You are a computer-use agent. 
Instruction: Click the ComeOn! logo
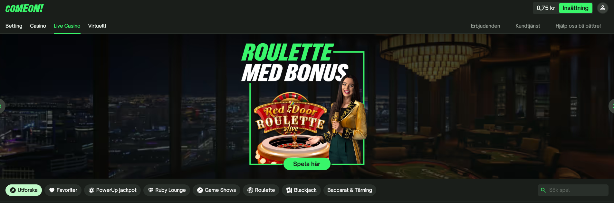click(x=24, y=8)
